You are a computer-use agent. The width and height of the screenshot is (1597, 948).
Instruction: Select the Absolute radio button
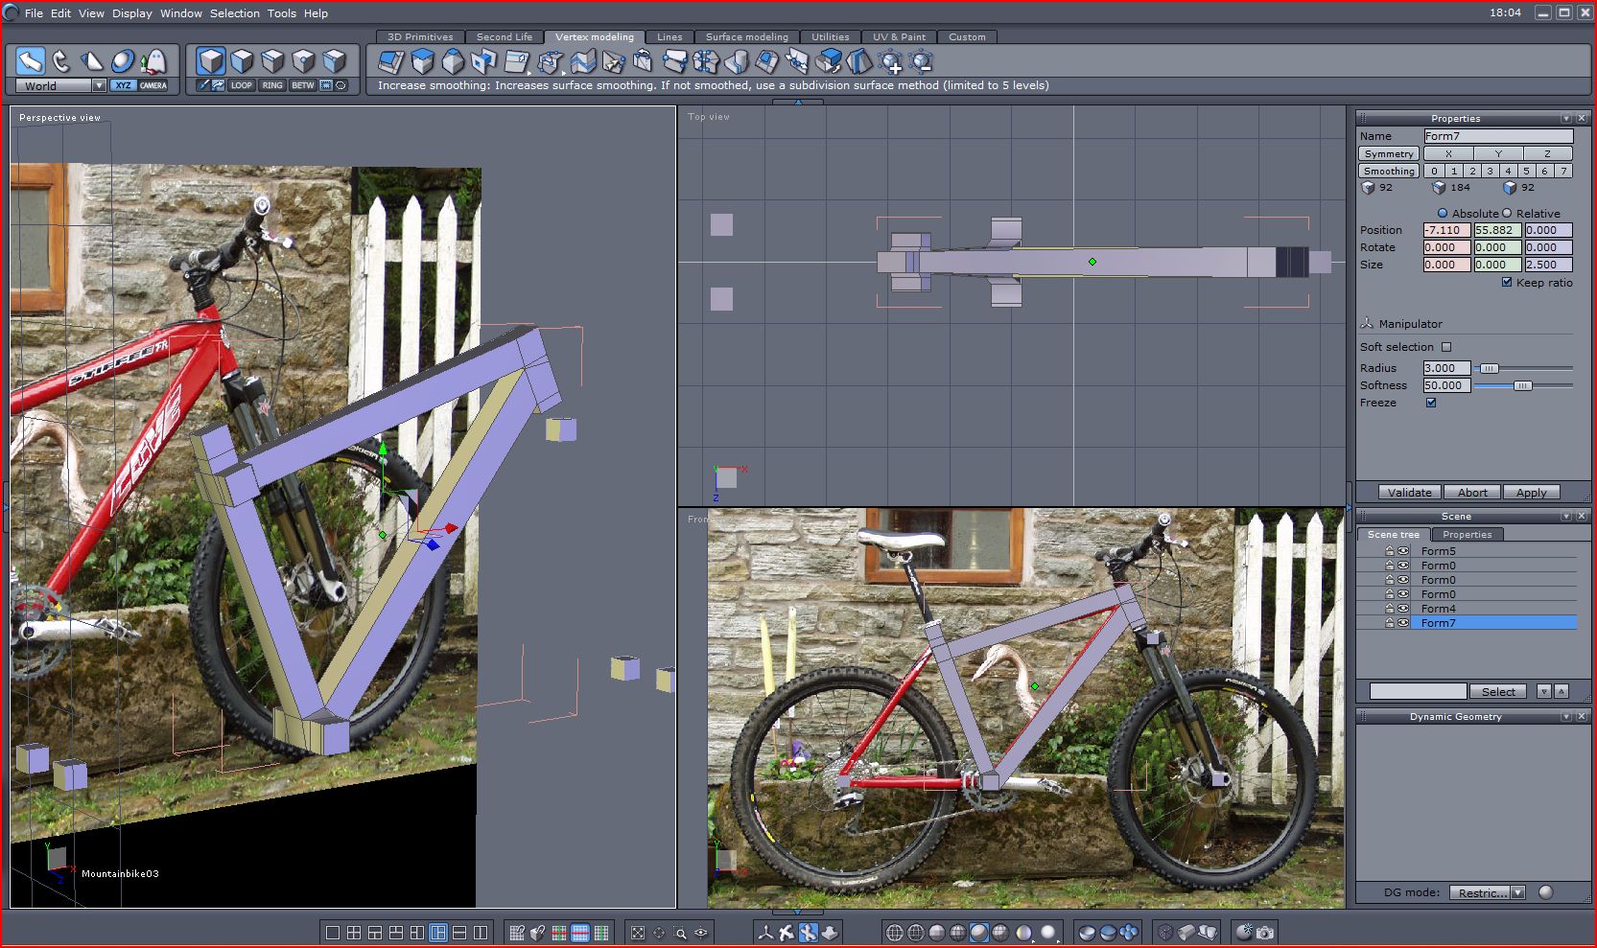pos(1443,214)
